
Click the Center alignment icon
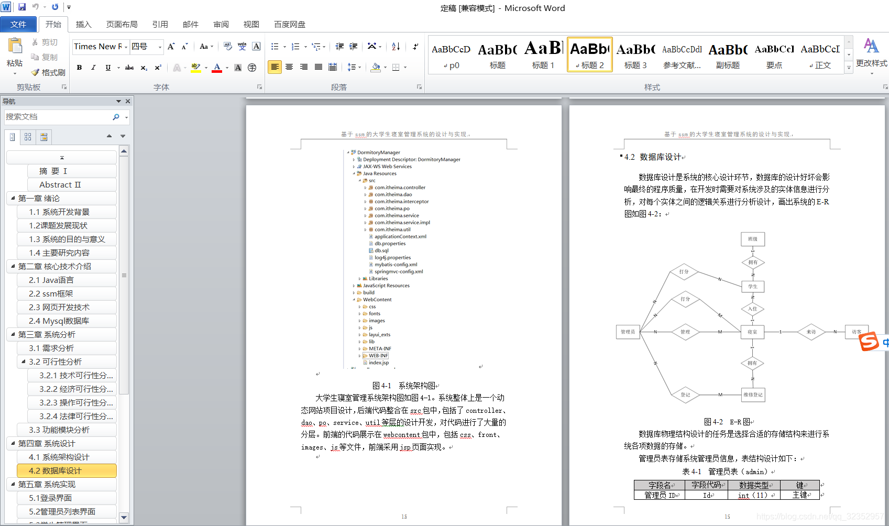pyautogui.click(x=289, y=67)
